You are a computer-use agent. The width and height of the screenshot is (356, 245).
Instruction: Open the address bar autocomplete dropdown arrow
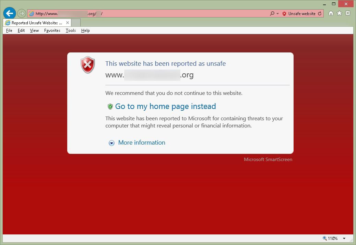click(x=277, y=14)
